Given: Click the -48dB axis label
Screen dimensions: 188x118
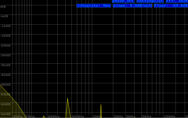Looking at the screenshot, I should pyautogui.click(x=5, y=85).
